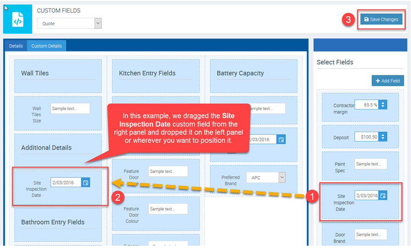Click the left Site Inspection Date input
This screenshot has width=411, height=248.
66,182
